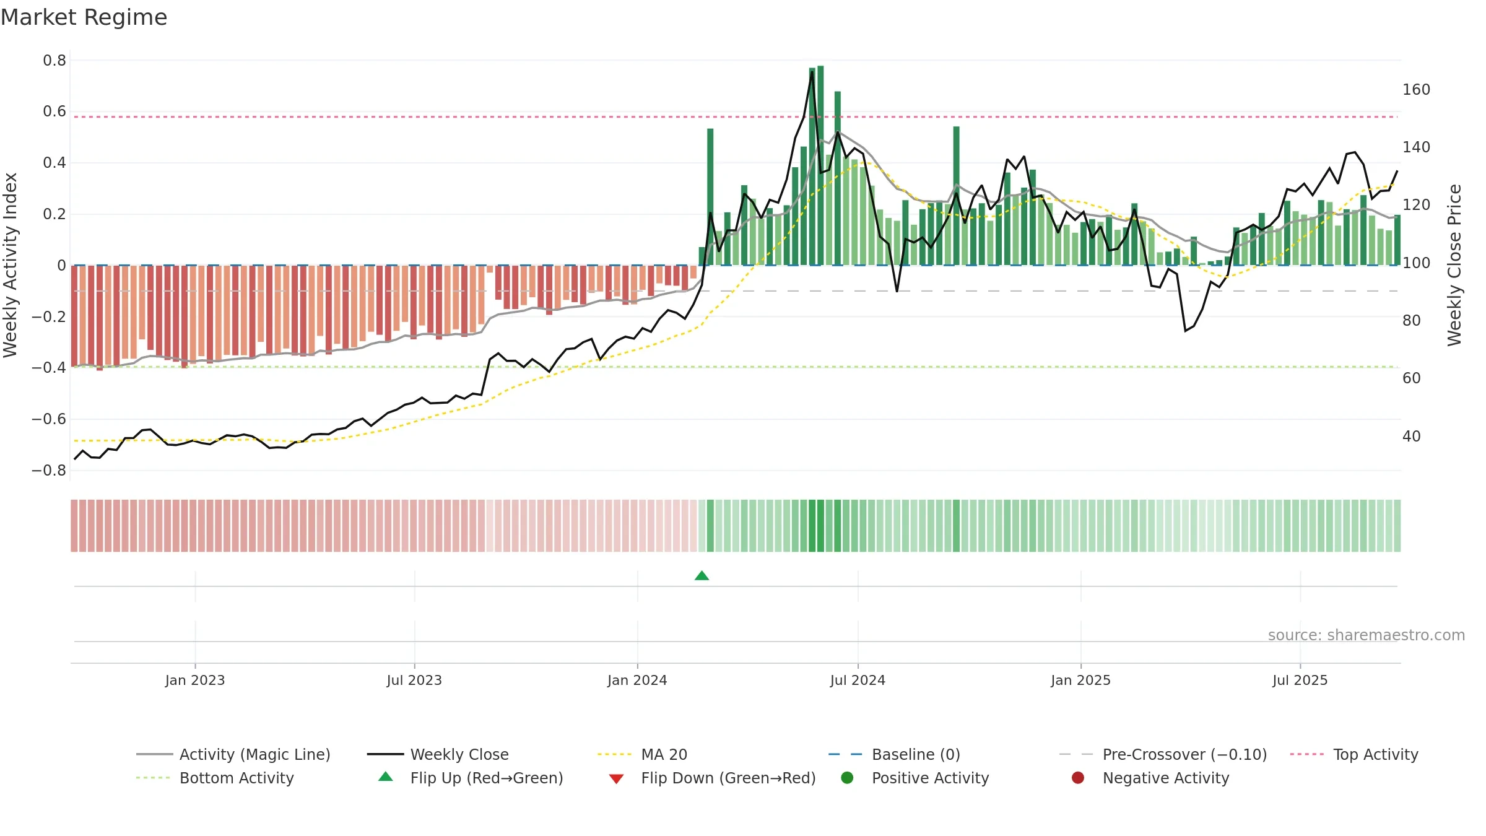Click the 0.6 left axis tick label
1486x836 pixels.
click(x=54, y=111)
